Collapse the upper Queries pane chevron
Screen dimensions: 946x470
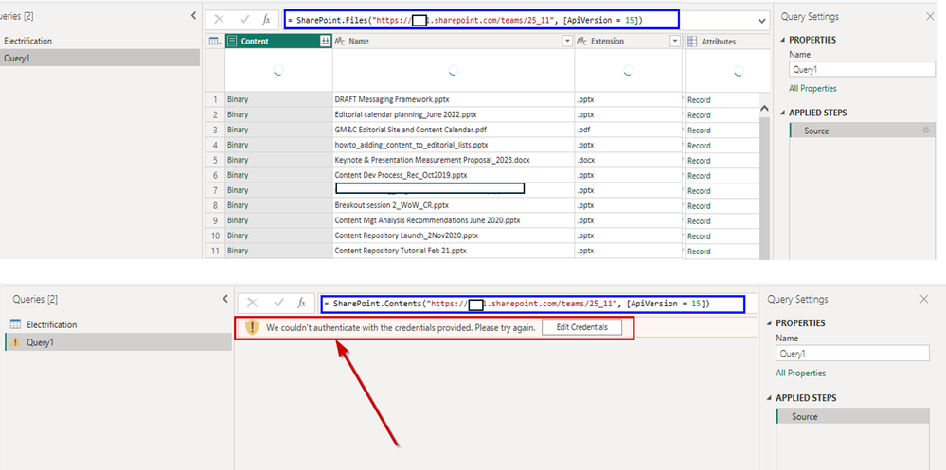194,16
